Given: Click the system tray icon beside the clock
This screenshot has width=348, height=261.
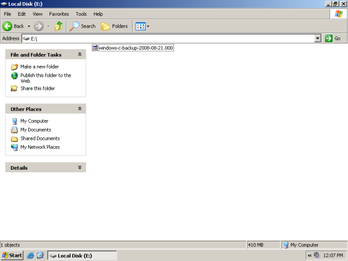Looking at the screenshot, I should (316, 256).
